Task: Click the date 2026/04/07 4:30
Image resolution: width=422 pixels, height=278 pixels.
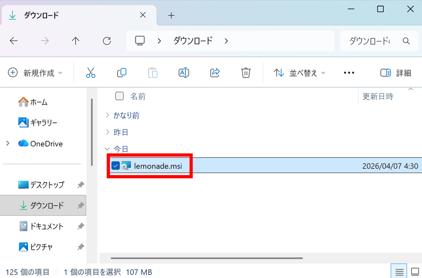Action: (x=390, y=166)
